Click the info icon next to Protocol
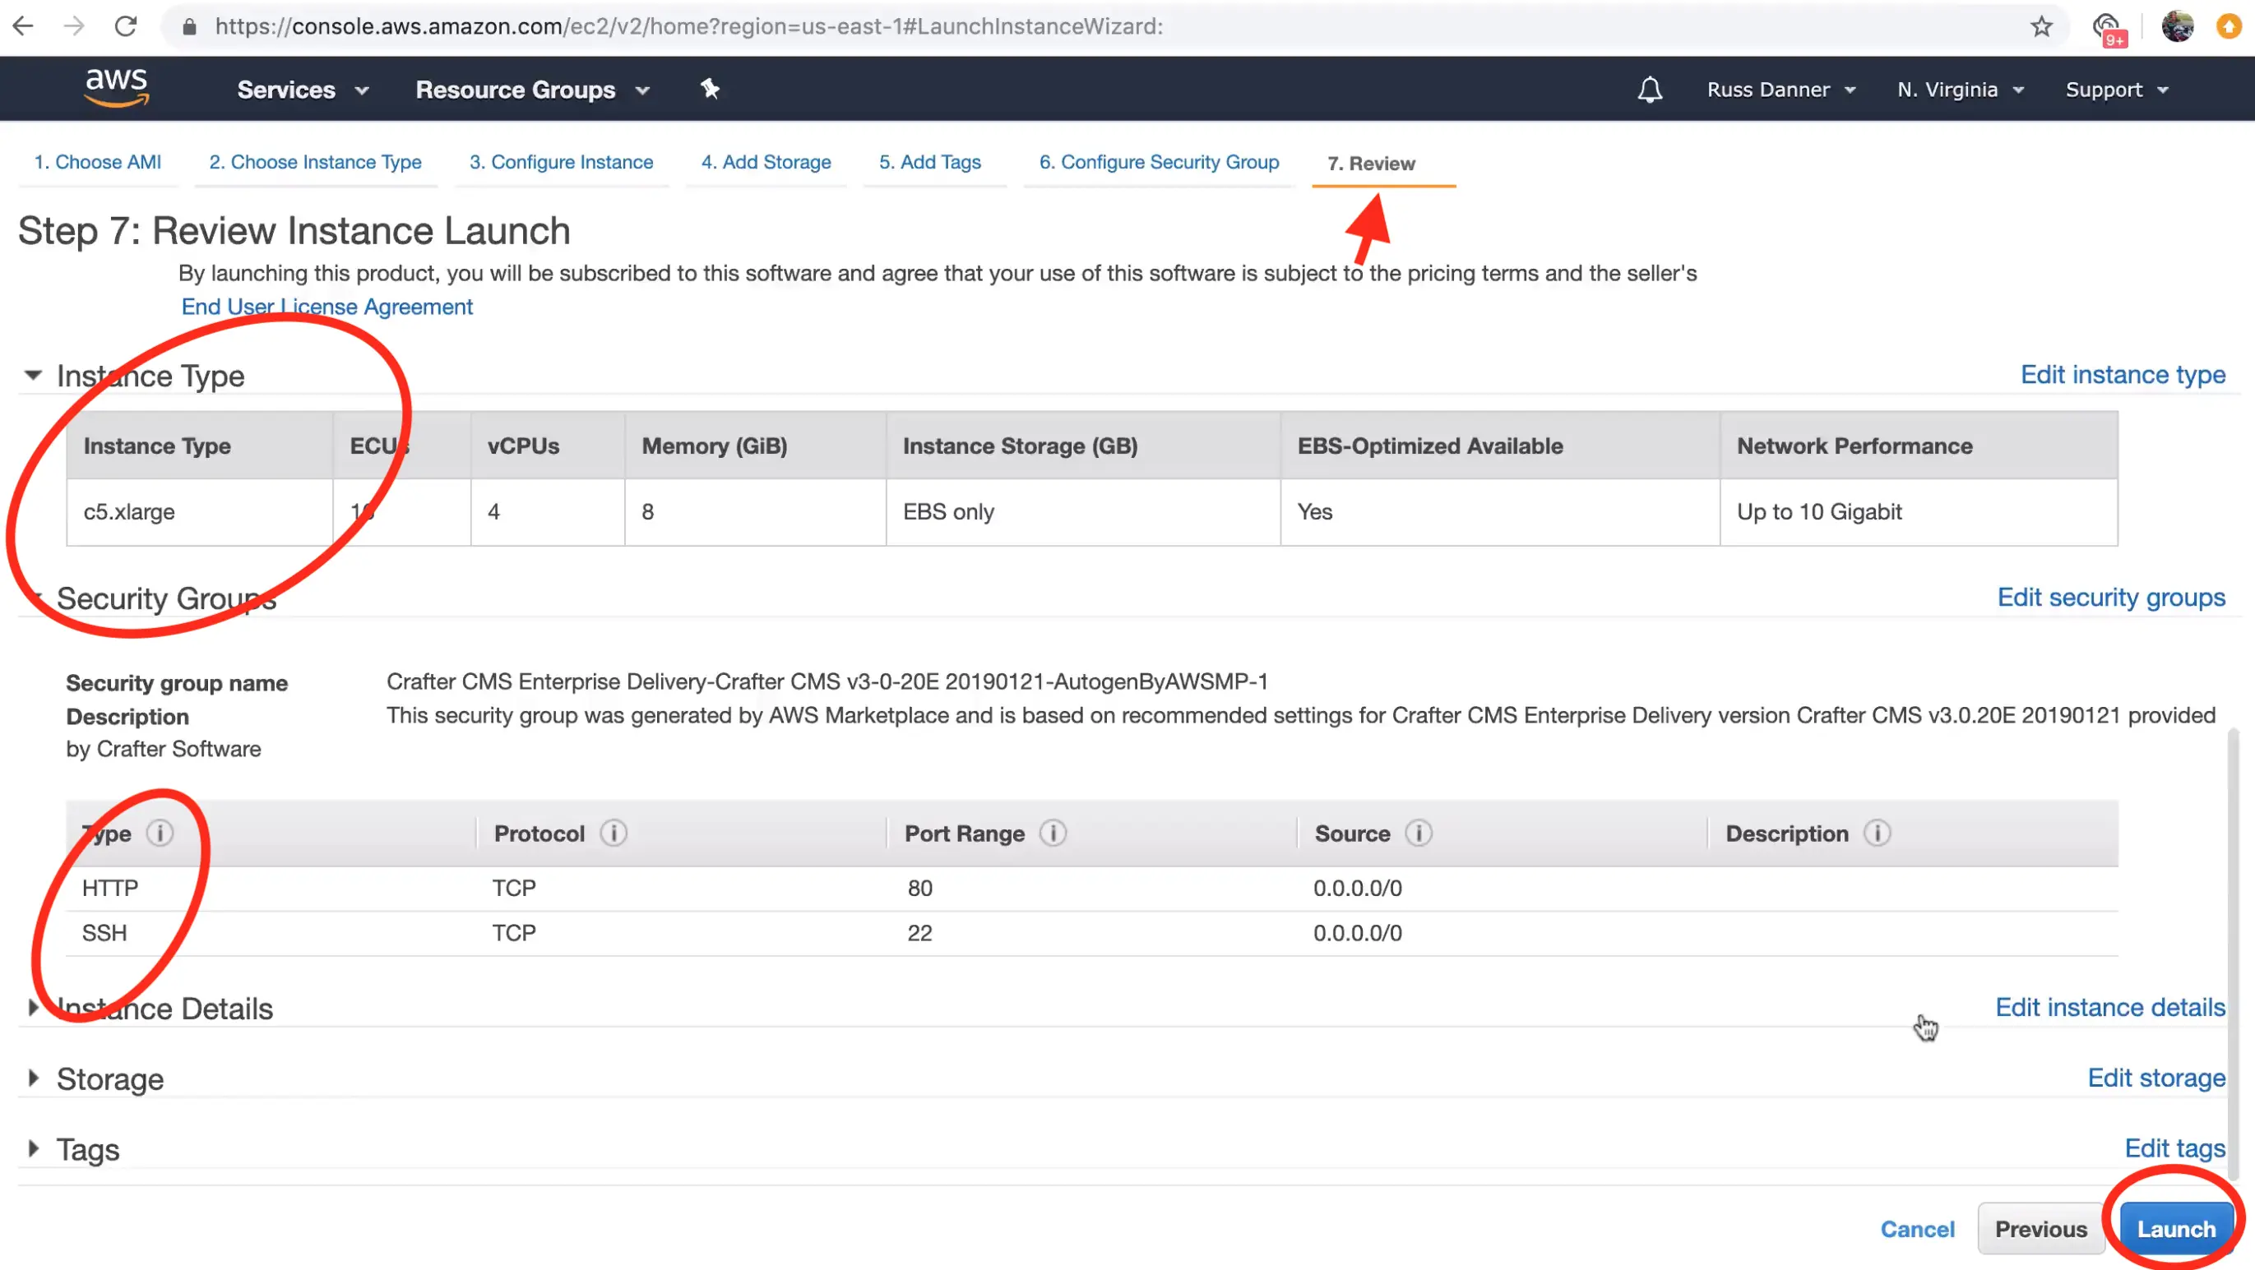The image size is (2255, 1270). tap(614, 834)
